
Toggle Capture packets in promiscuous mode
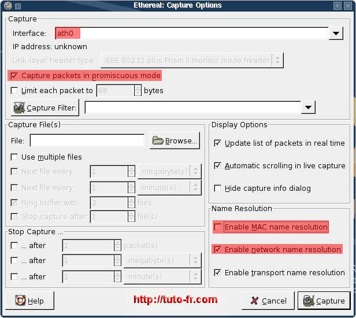tap(85, 75)
